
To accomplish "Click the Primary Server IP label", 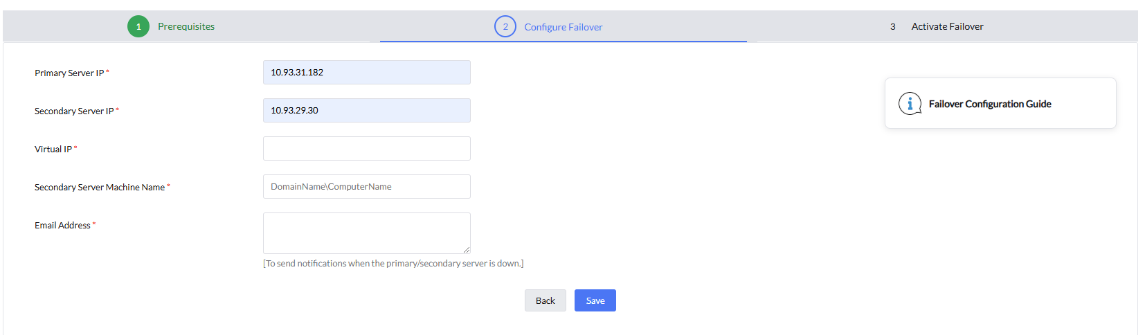I will (69, 73).
